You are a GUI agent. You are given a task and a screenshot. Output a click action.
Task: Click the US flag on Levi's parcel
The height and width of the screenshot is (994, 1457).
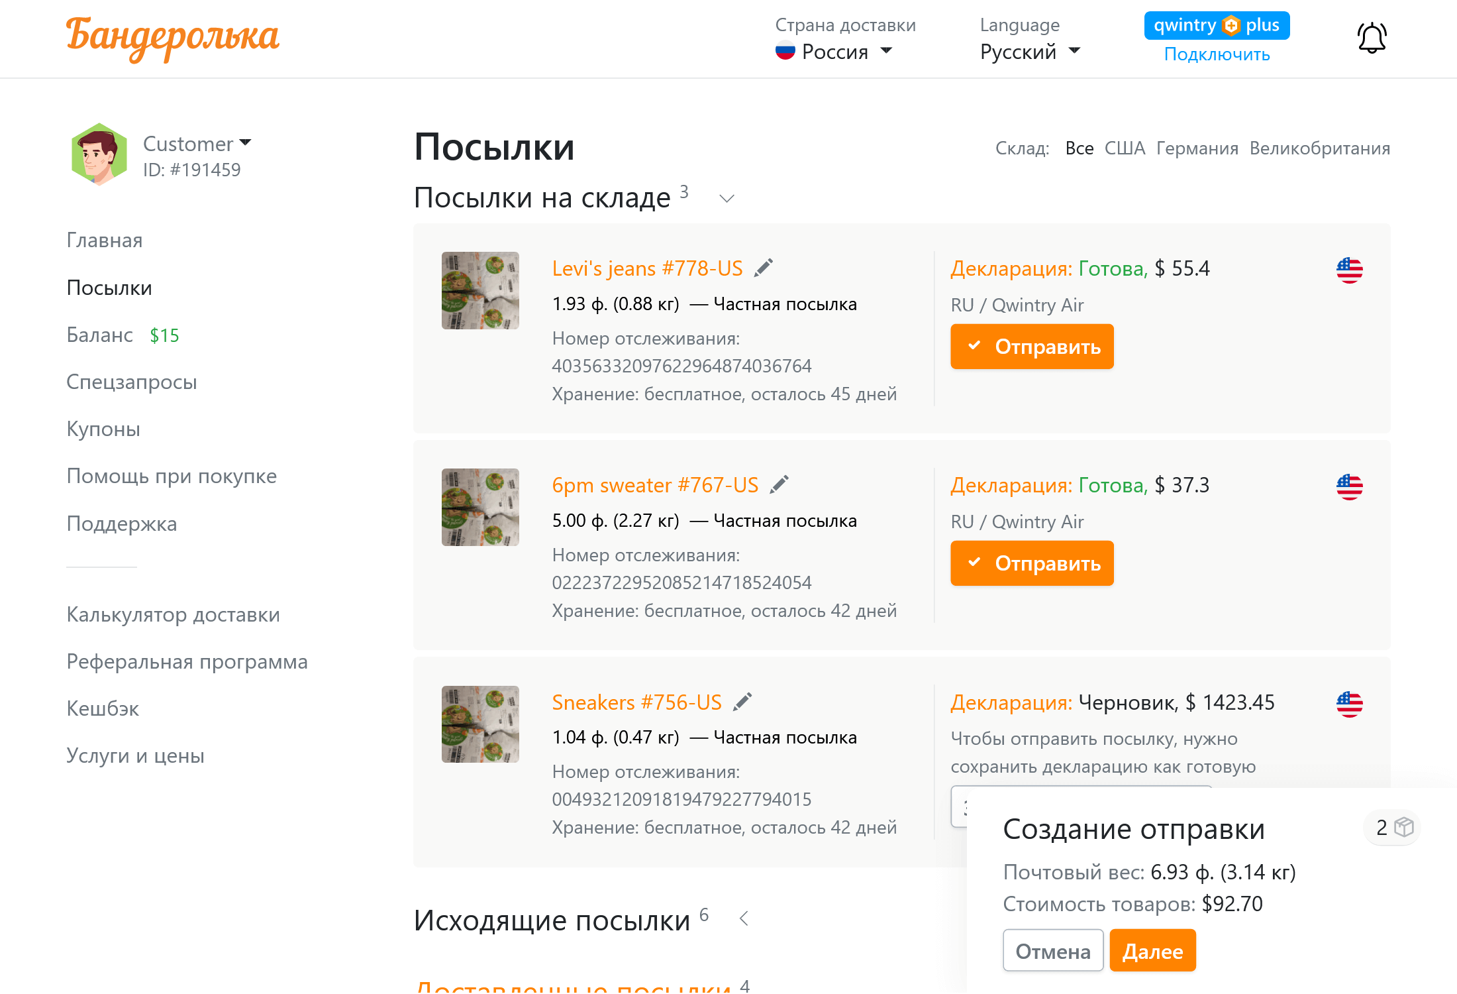coord(1349,270)
